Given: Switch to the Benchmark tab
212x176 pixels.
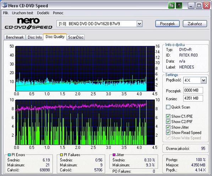Looking at the screenshot, I should pyautogui.click(x=15, y=37).
